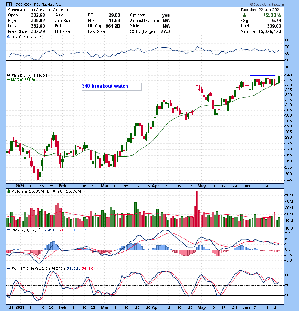Click the MACD value 2.658
This screenshot has height=311, width=299.
click(x=48, y=230)
